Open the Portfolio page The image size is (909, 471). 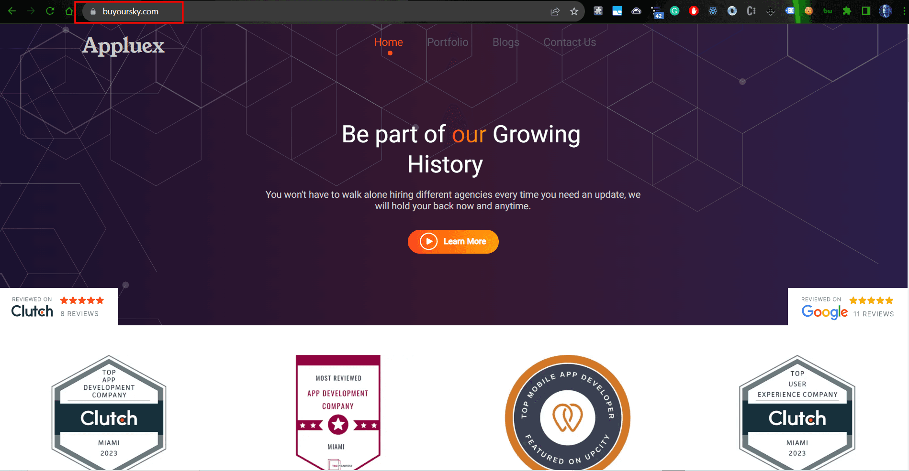tap(448, 43)
